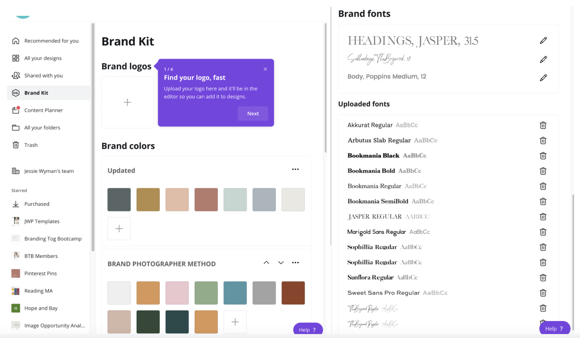Click the Updated palette name

tap(121, 171)
